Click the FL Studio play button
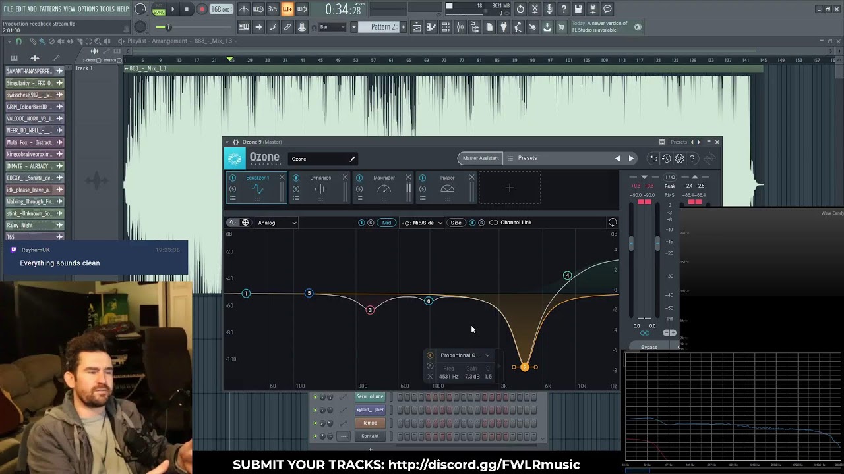Image resolution: width=844 pixels, height=474 pixels. click(173, 9)
